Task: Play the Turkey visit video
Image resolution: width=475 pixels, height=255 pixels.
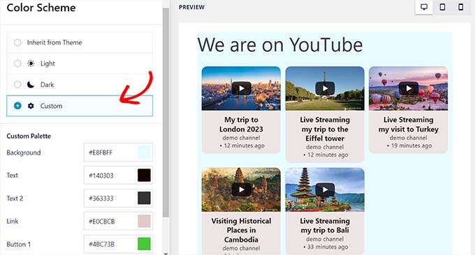Action: pos(409,88)
